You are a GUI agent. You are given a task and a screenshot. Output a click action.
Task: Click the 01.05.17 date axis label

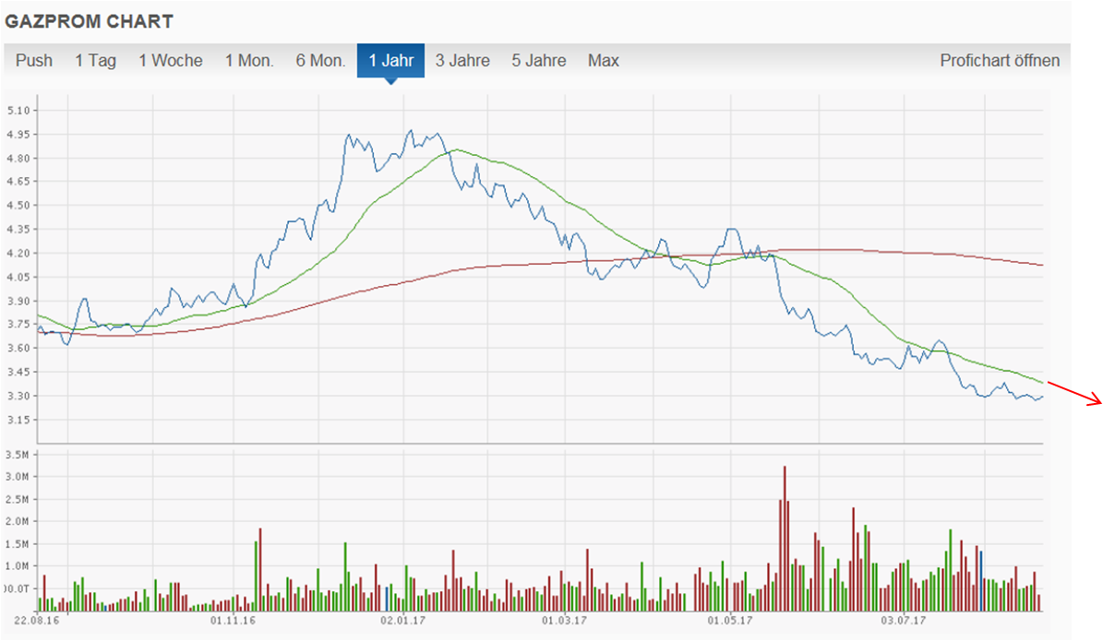point(729,621)
